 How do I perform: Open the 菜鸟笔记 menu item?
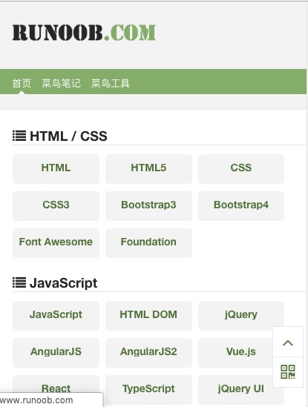(x=62, y=83)
